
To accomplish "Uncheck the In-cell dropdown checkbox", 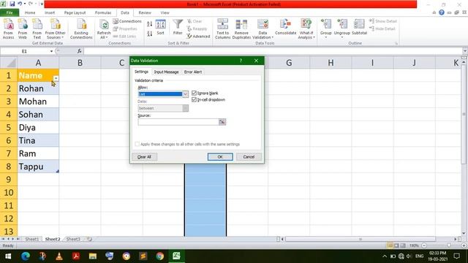I will (x=194, y=99).
